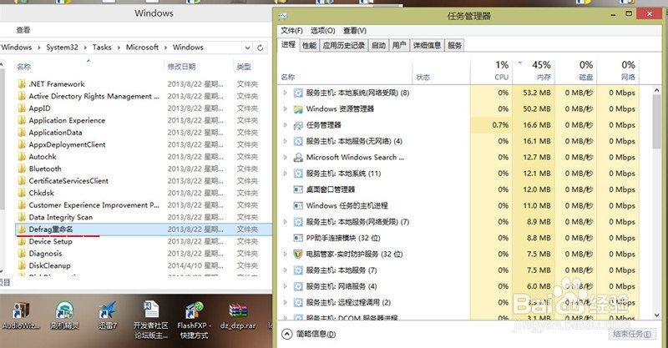Expand the 电脑管家-实时防护服务 process
The width and height of the screenshot is (668, 348).
click(x=285, y=255)
